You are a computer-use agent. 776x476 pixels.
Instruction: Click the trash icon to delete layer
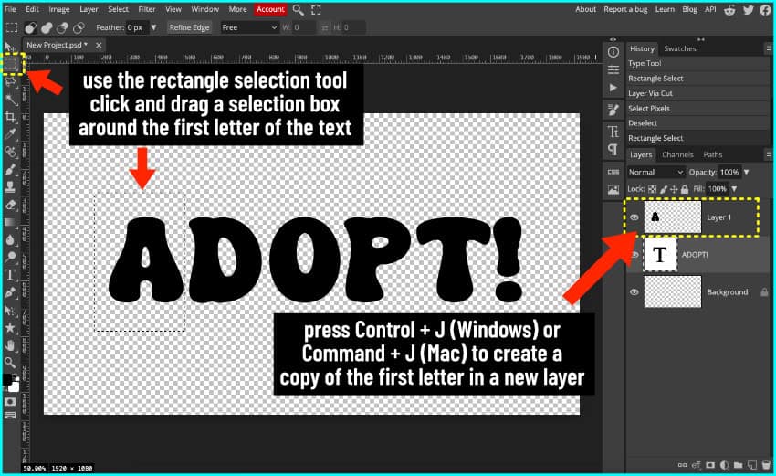pos(767,465)
